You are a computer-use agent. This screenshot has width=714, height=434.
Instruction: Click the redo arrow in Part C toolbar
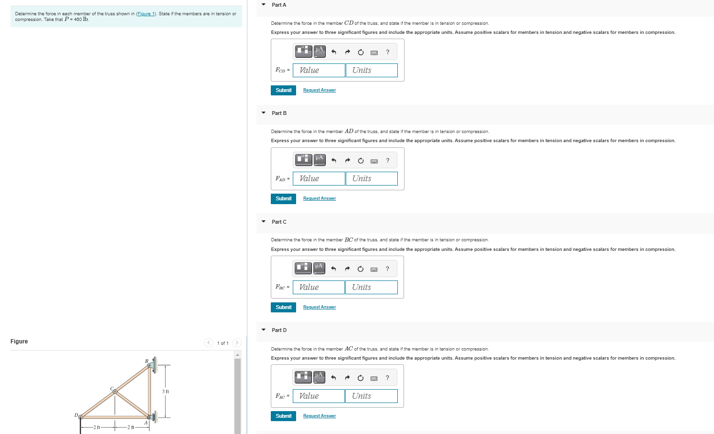[347, 269]
